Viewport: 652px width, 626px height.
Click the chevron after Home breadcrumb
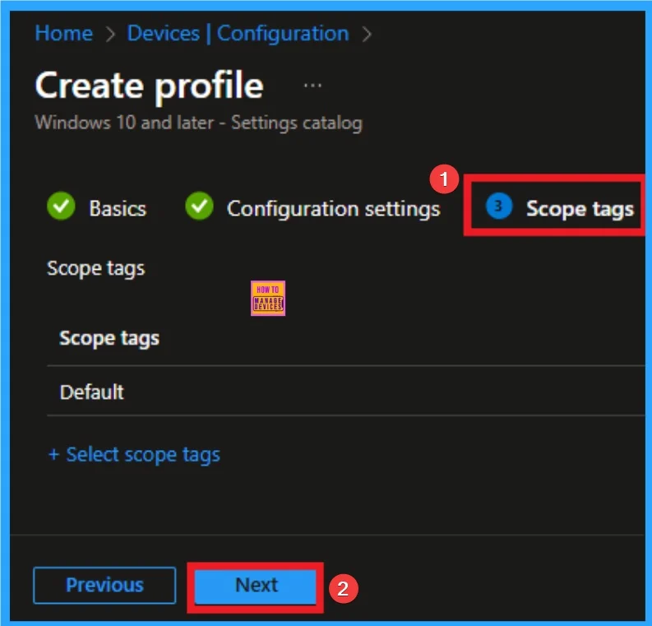click(x=110, y=35)
